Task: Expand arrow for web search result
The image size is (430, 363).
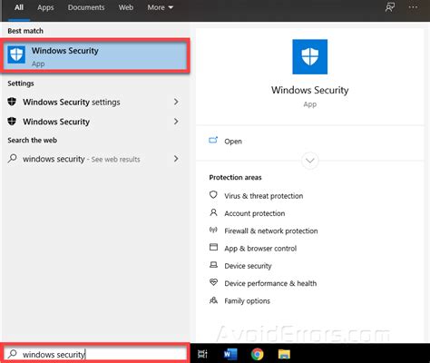Action: tap(176, 159)
